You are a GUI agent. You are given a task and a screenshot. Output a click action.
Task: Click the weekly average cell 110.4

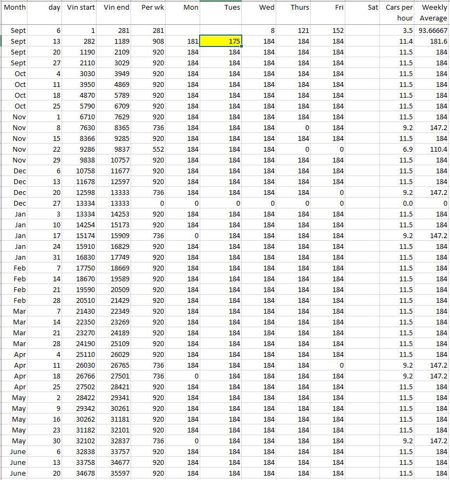coord(434,149)
